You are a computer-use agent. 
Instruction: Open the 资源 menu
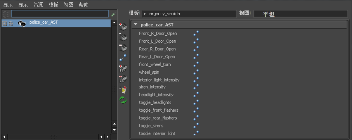coord(38,5)
